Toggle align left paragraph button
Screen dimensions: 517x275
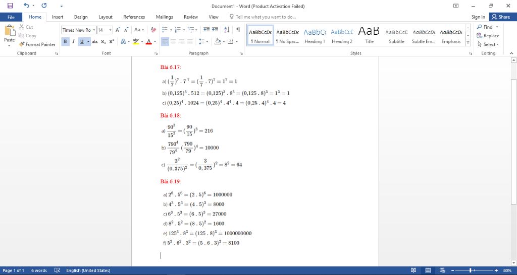165,41
